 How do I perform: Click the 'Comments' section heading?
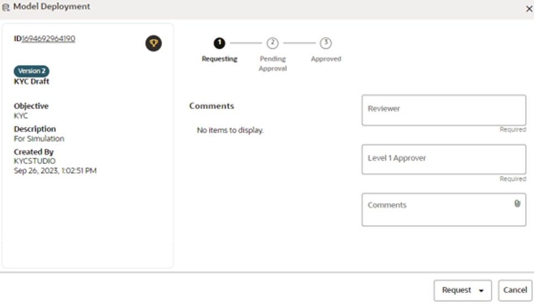point(212,106)
